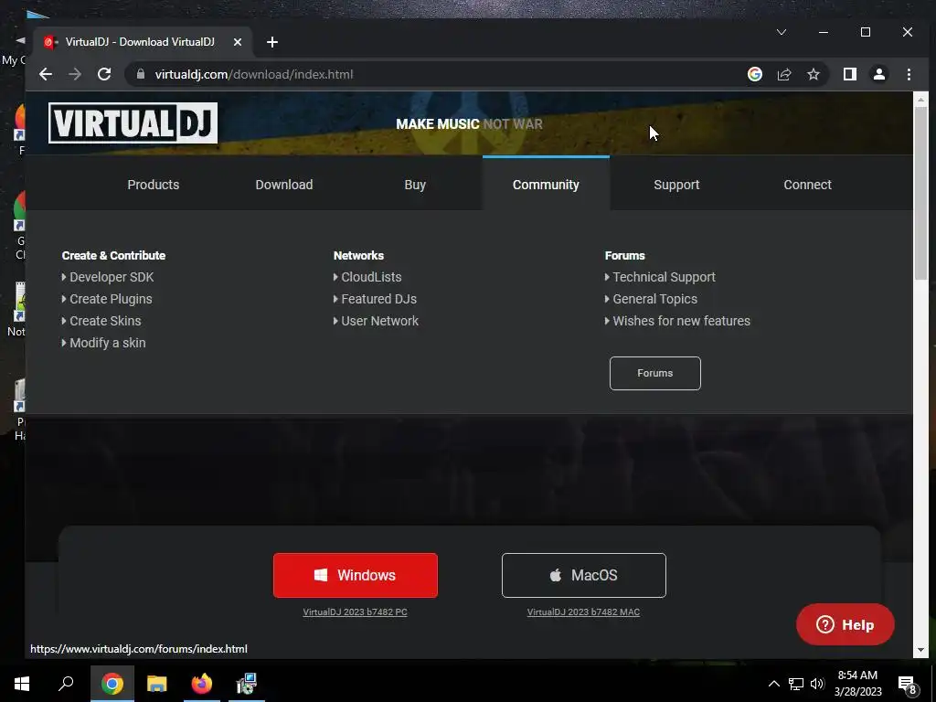Open the side panel icon
936x702 pixels.
point(849,74)
